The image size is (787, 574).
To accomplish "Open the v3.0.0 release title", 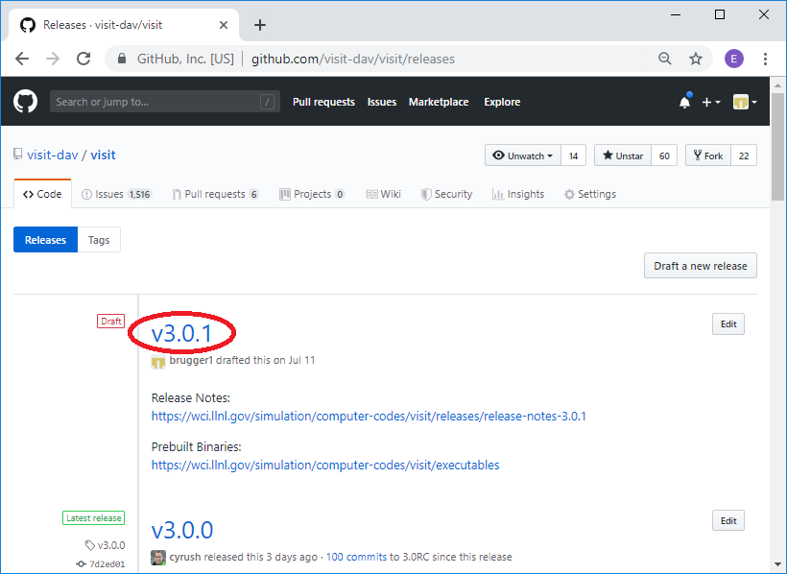I will point(182,530).
